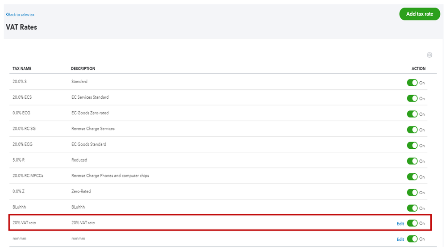The width and height of the screenshot is (446, 251).
Task: Toggle off the 20.0% S Standard rate
Action: [x=412, y=83]
